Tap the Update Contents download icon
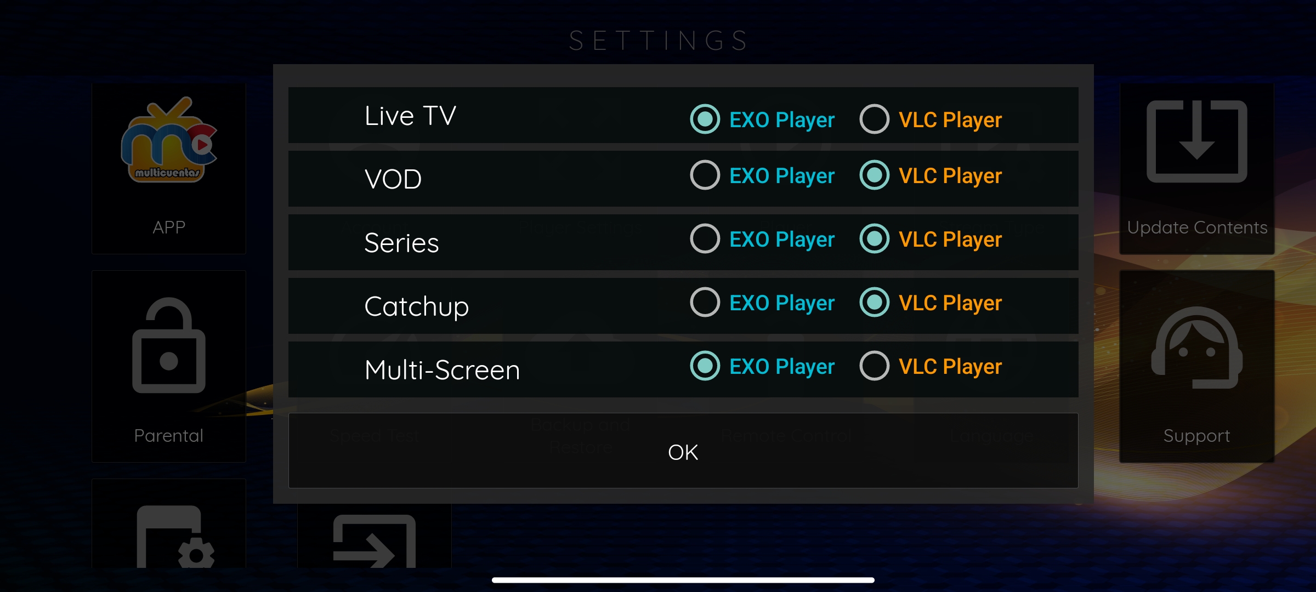1316x592 pixels. [x=1196, y=141]
